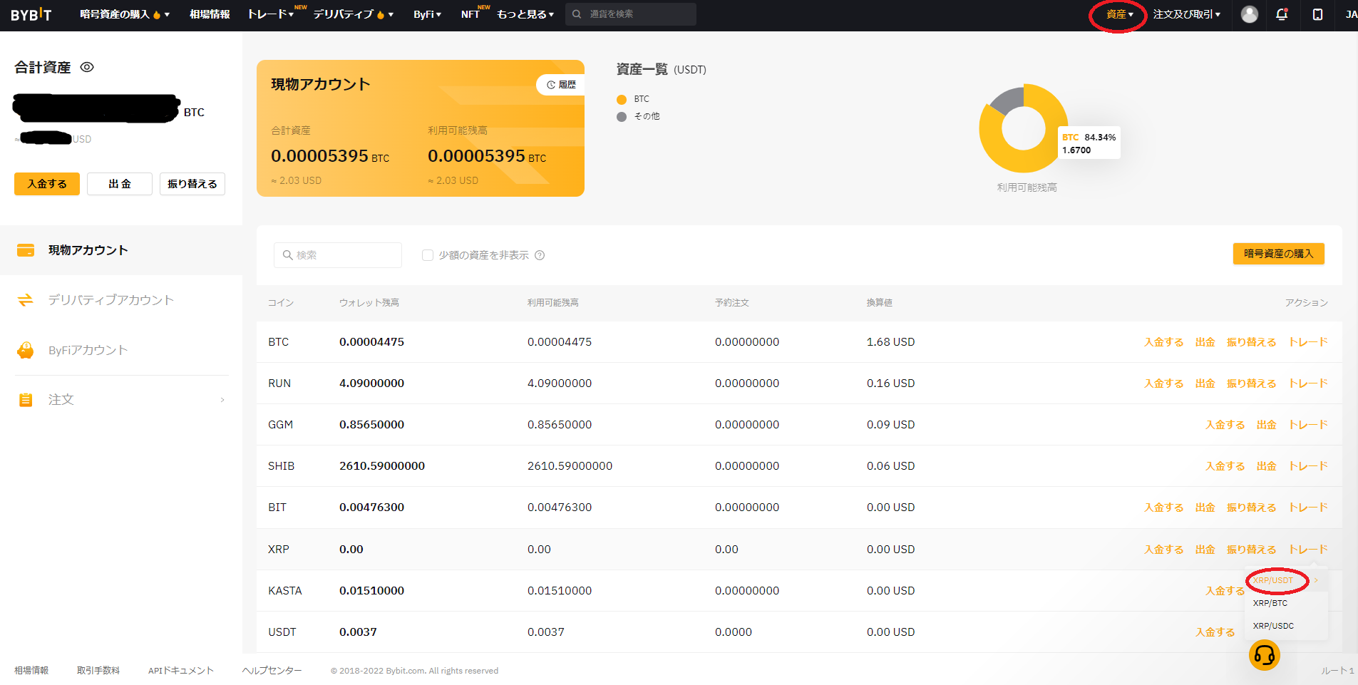Sort by ウォレット残高 column header
1358x685 pixels.
pyautogui.click(x=369, y=303)
